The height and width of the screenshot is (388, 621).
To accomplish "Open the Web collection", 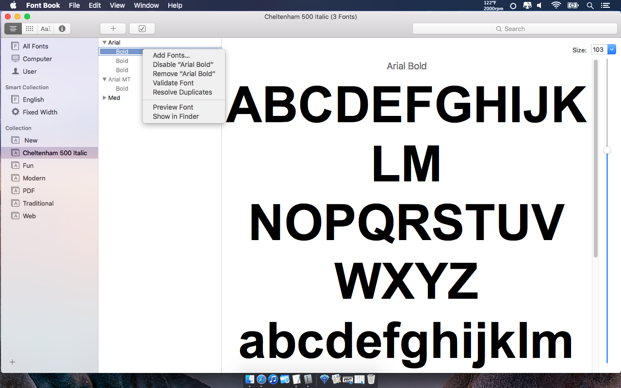I will pos(49,216).
